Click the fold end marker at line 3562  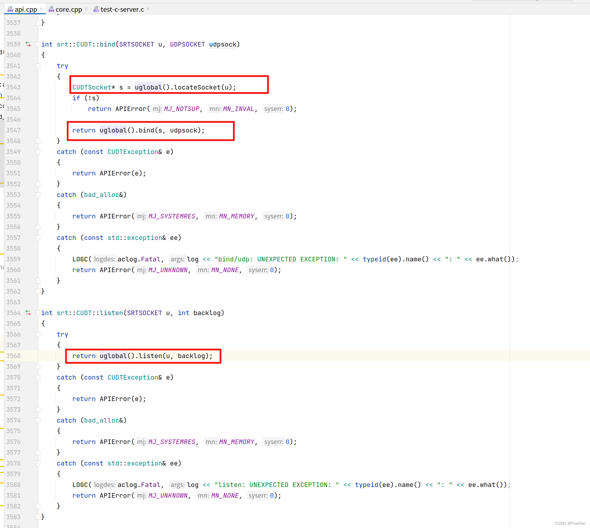click(x=38, y=291)
